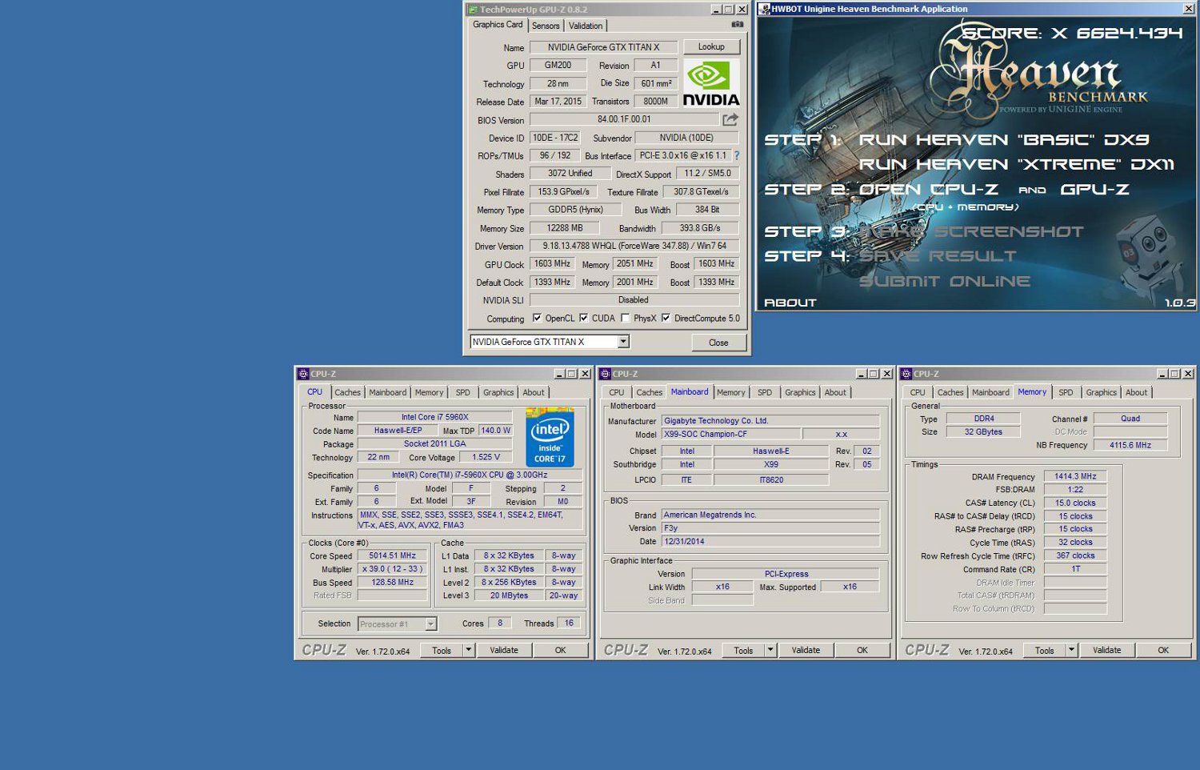The image size is (1200, 770).
Task: Enable the PhysX checkbox in GPU-Z
Action: 626,318
